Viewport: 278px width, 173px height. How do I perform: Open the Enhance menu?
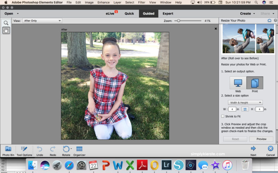tap(103, 2)
